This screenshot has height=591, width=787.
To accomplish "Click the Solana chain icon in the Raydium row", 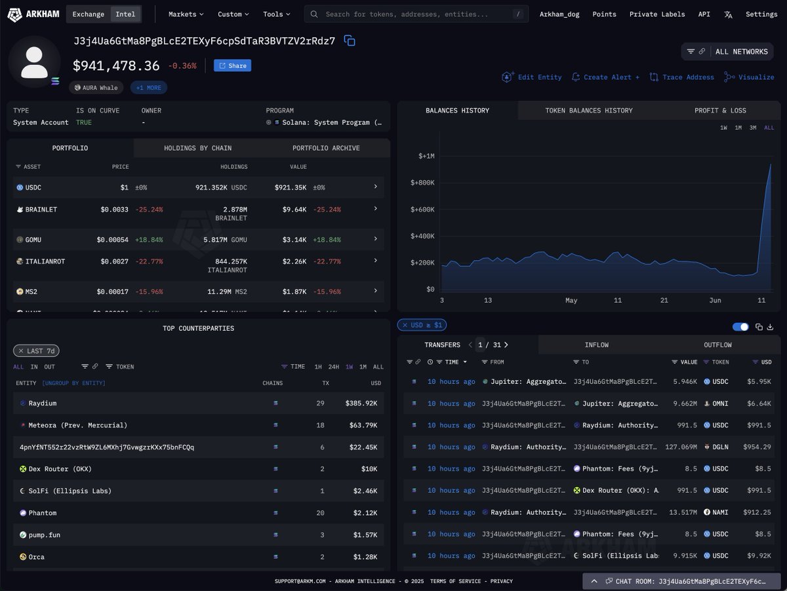I will click(x=276, y=404).
